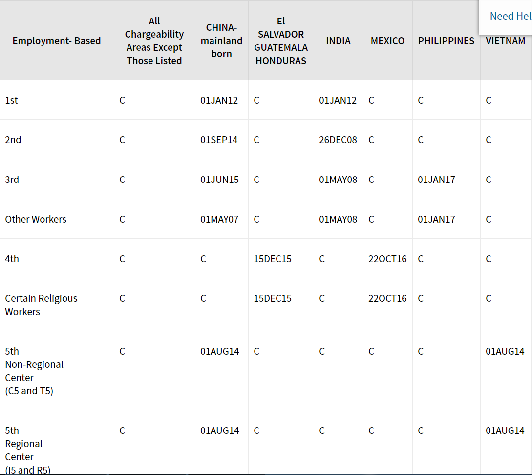Select the CHINA-mainland born column header
The height and width of the screenshot is (475, 532).
pos(222,41)
